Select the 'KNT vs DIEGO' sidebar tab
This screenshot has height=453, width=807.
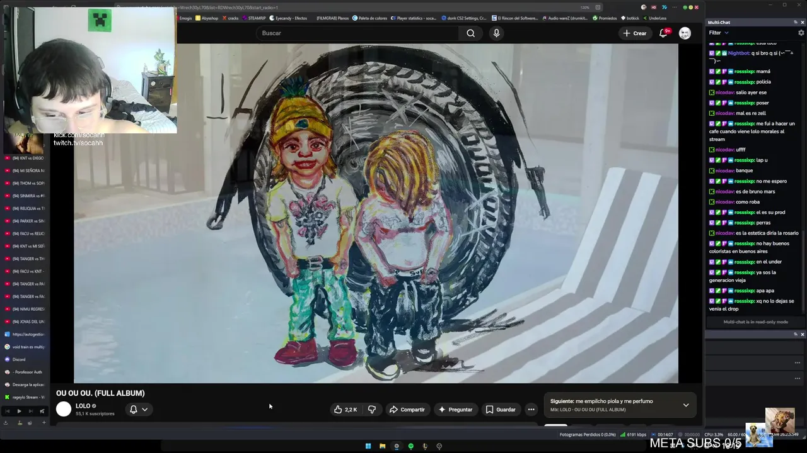tap(25, 158)
